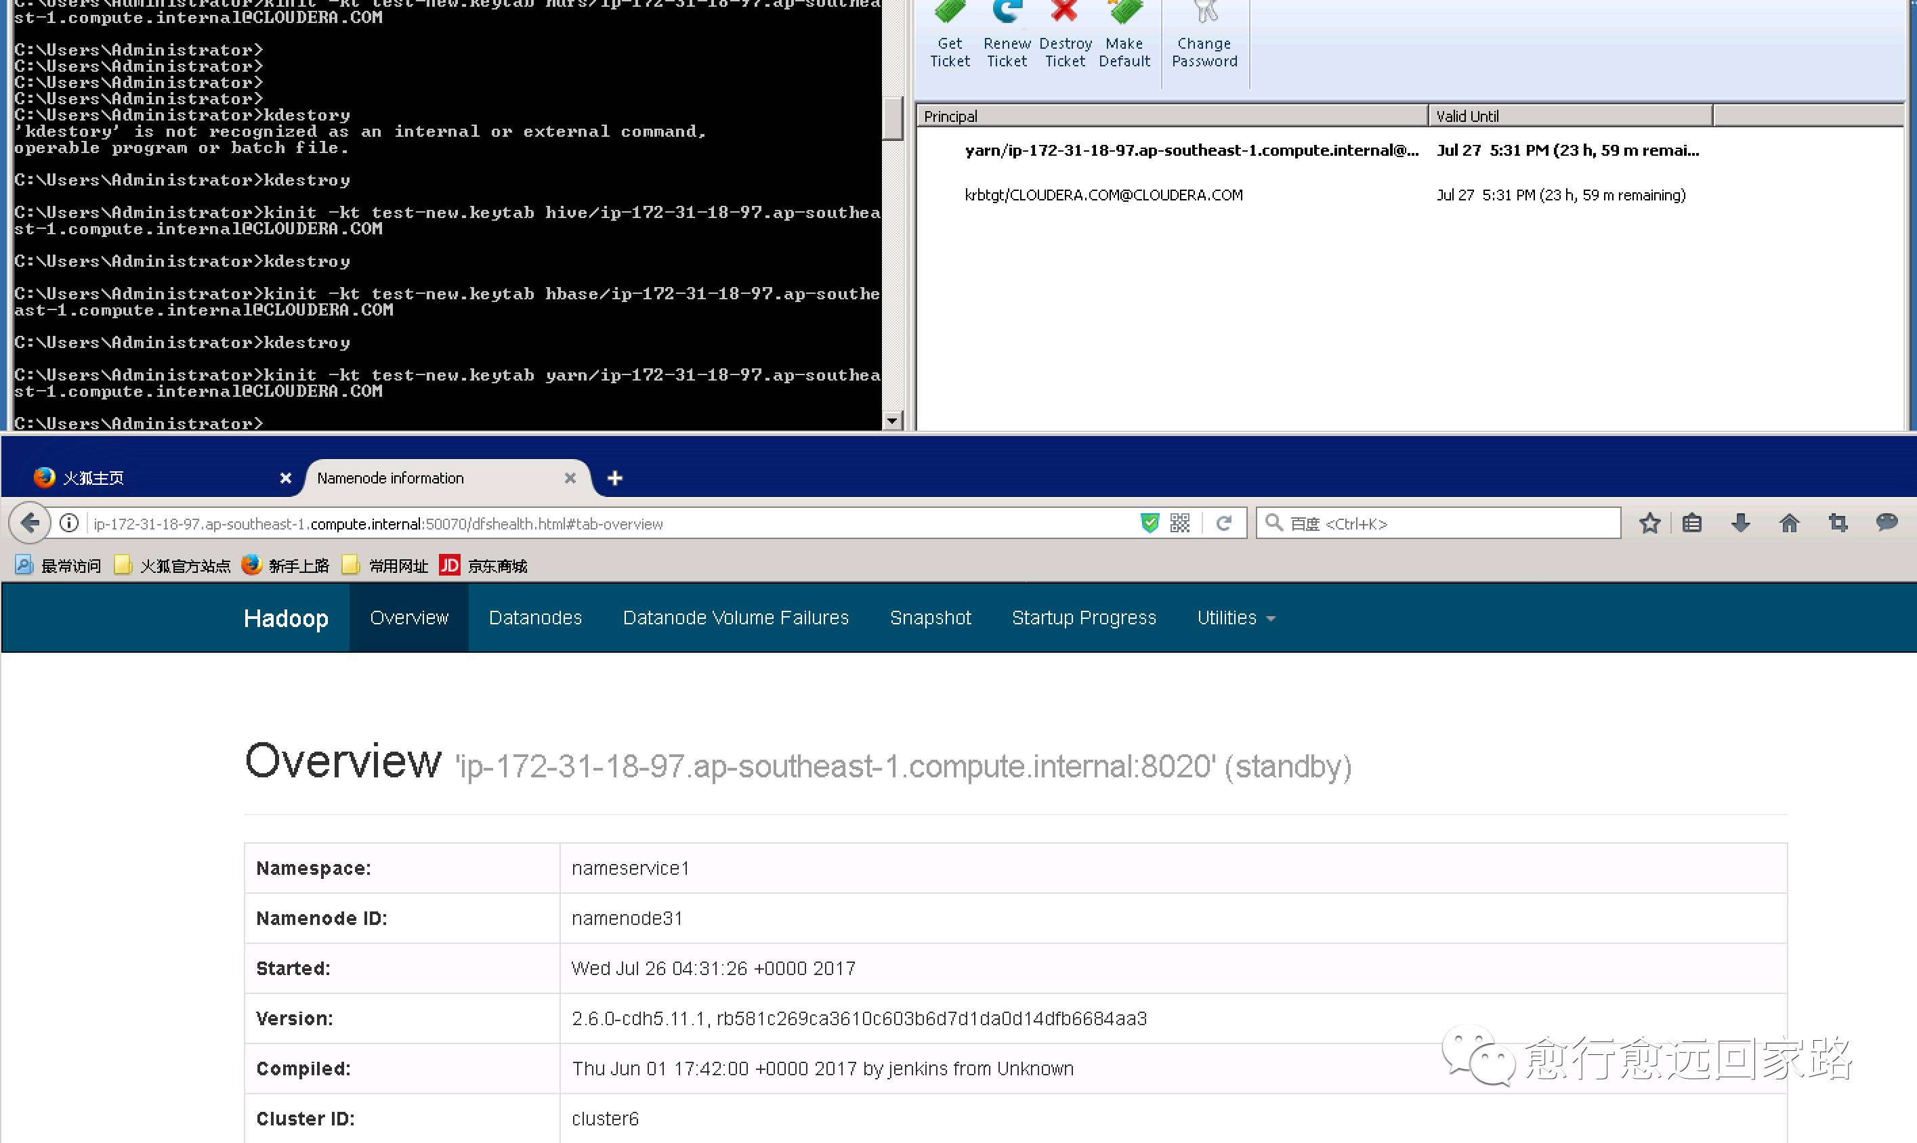Image resolution: width=1917 pixels, height=1143 pixels.
Task: Click command prompt scrollbar down arrow
Action: coord(892,420)
